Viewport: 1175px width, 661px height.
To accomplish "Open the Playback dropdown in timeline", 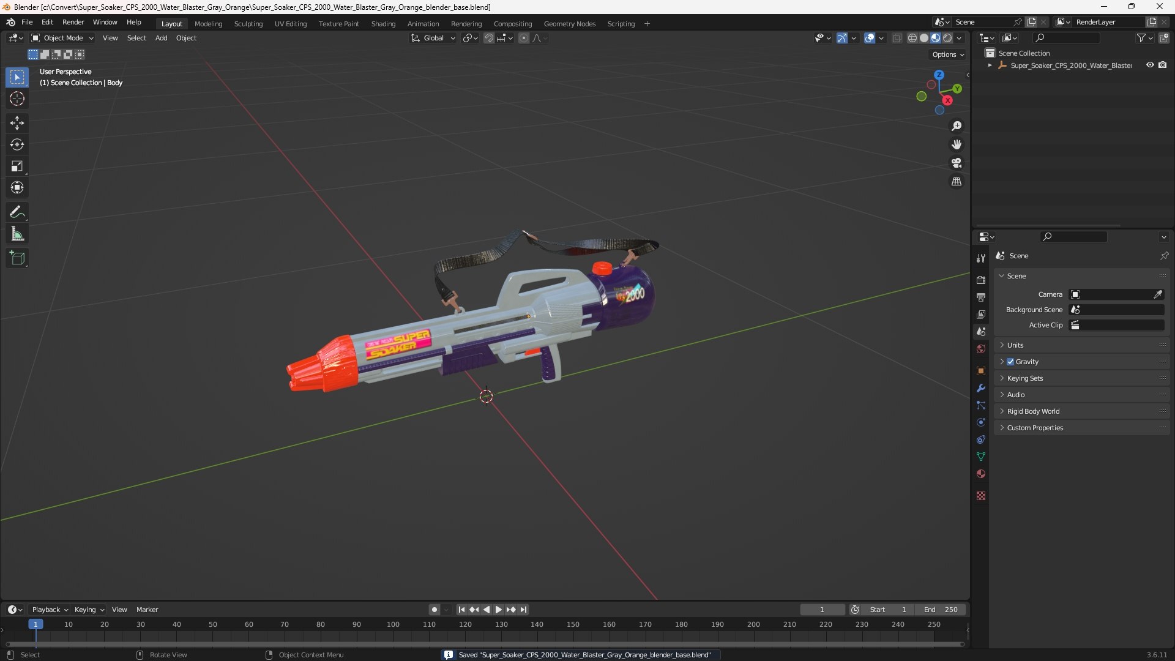I will click(x=50, y=610).
